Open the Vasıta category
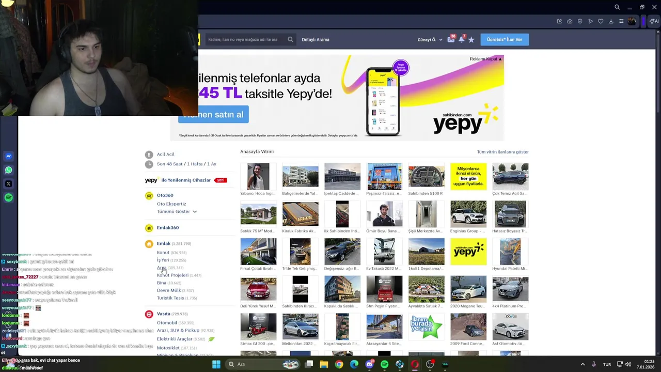The image size is (661, 372). coord(164,314)
